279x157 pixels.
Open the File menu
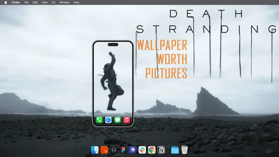[26, 3]
